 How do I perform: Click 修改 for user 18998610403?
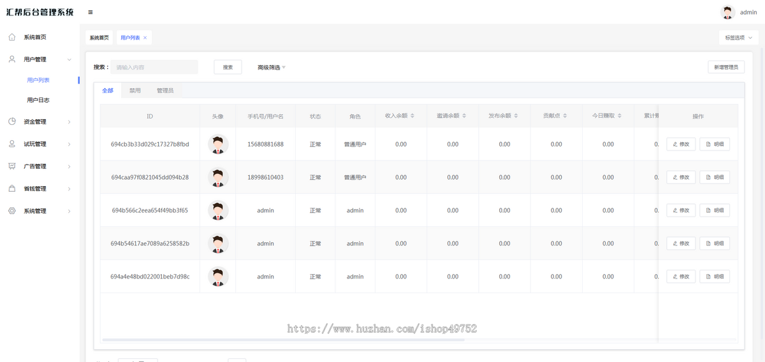coord(681,177)
